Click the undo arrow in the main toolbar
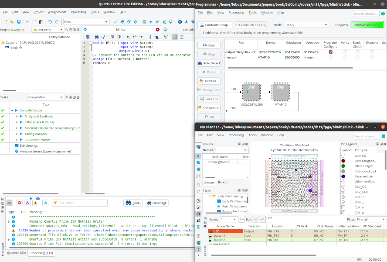387x262 pixels. 50,22
